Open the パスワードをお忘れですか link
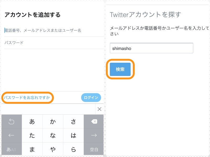Image resolution: width=210 pixels, height=157 pixels. click(27, 97)
